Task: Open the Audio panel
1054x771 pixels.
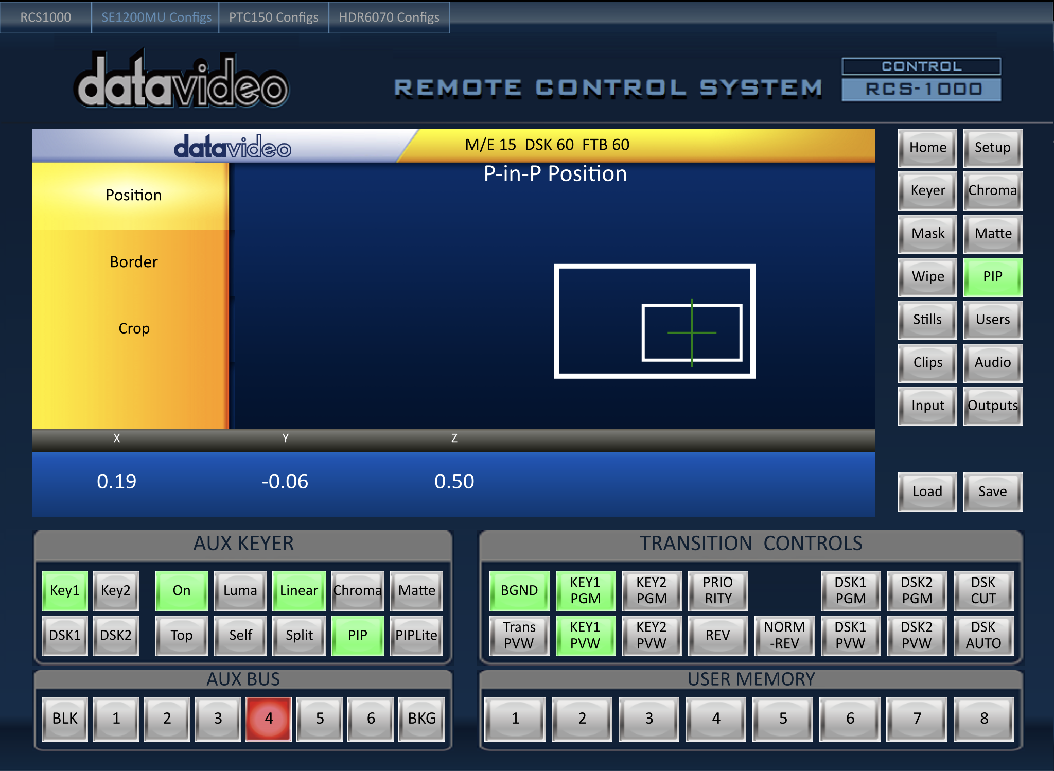Action: click(x=995, y=362)
